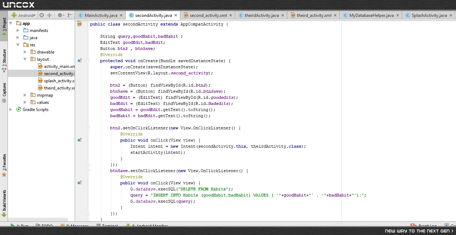Image resolution: width=456 pixels, height=235 pixels.
Task: Click the implements gutter icon beside first onClick method
Action: pyautogui.click(x=80, y=140)
